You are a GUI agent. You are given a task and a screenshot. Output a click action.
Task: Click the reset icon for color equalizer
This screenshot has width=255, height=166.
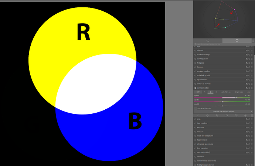click(249, 59)
